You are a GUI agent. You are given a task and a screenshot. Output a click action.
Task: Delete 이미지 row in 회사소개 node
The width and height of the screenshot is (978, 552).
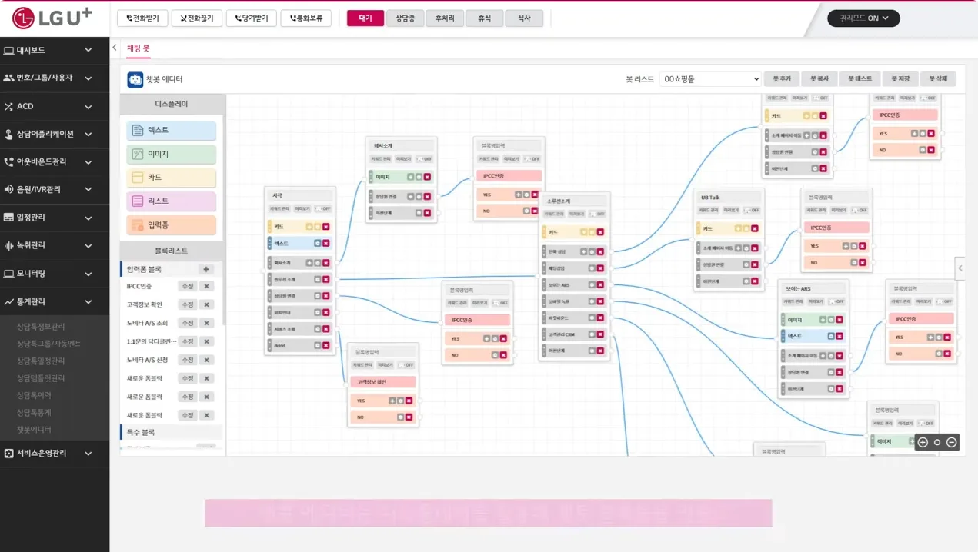coord(427,177)
